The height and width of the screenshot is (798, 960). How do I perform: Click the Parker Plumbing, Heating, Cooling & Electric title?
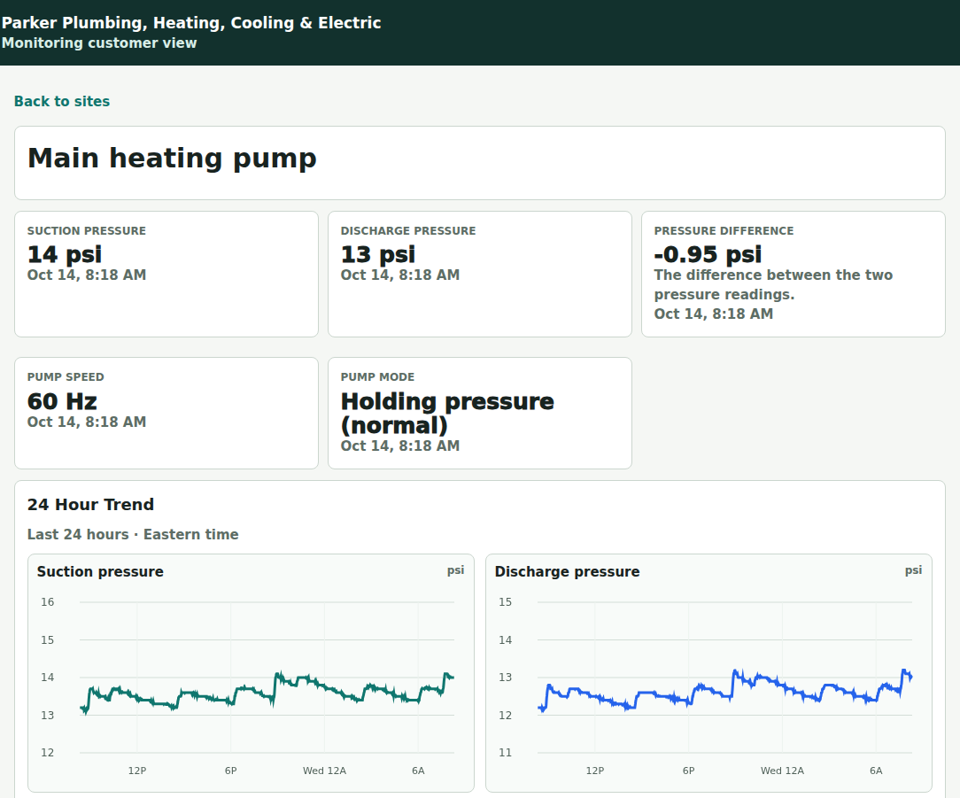pos(191,23)
